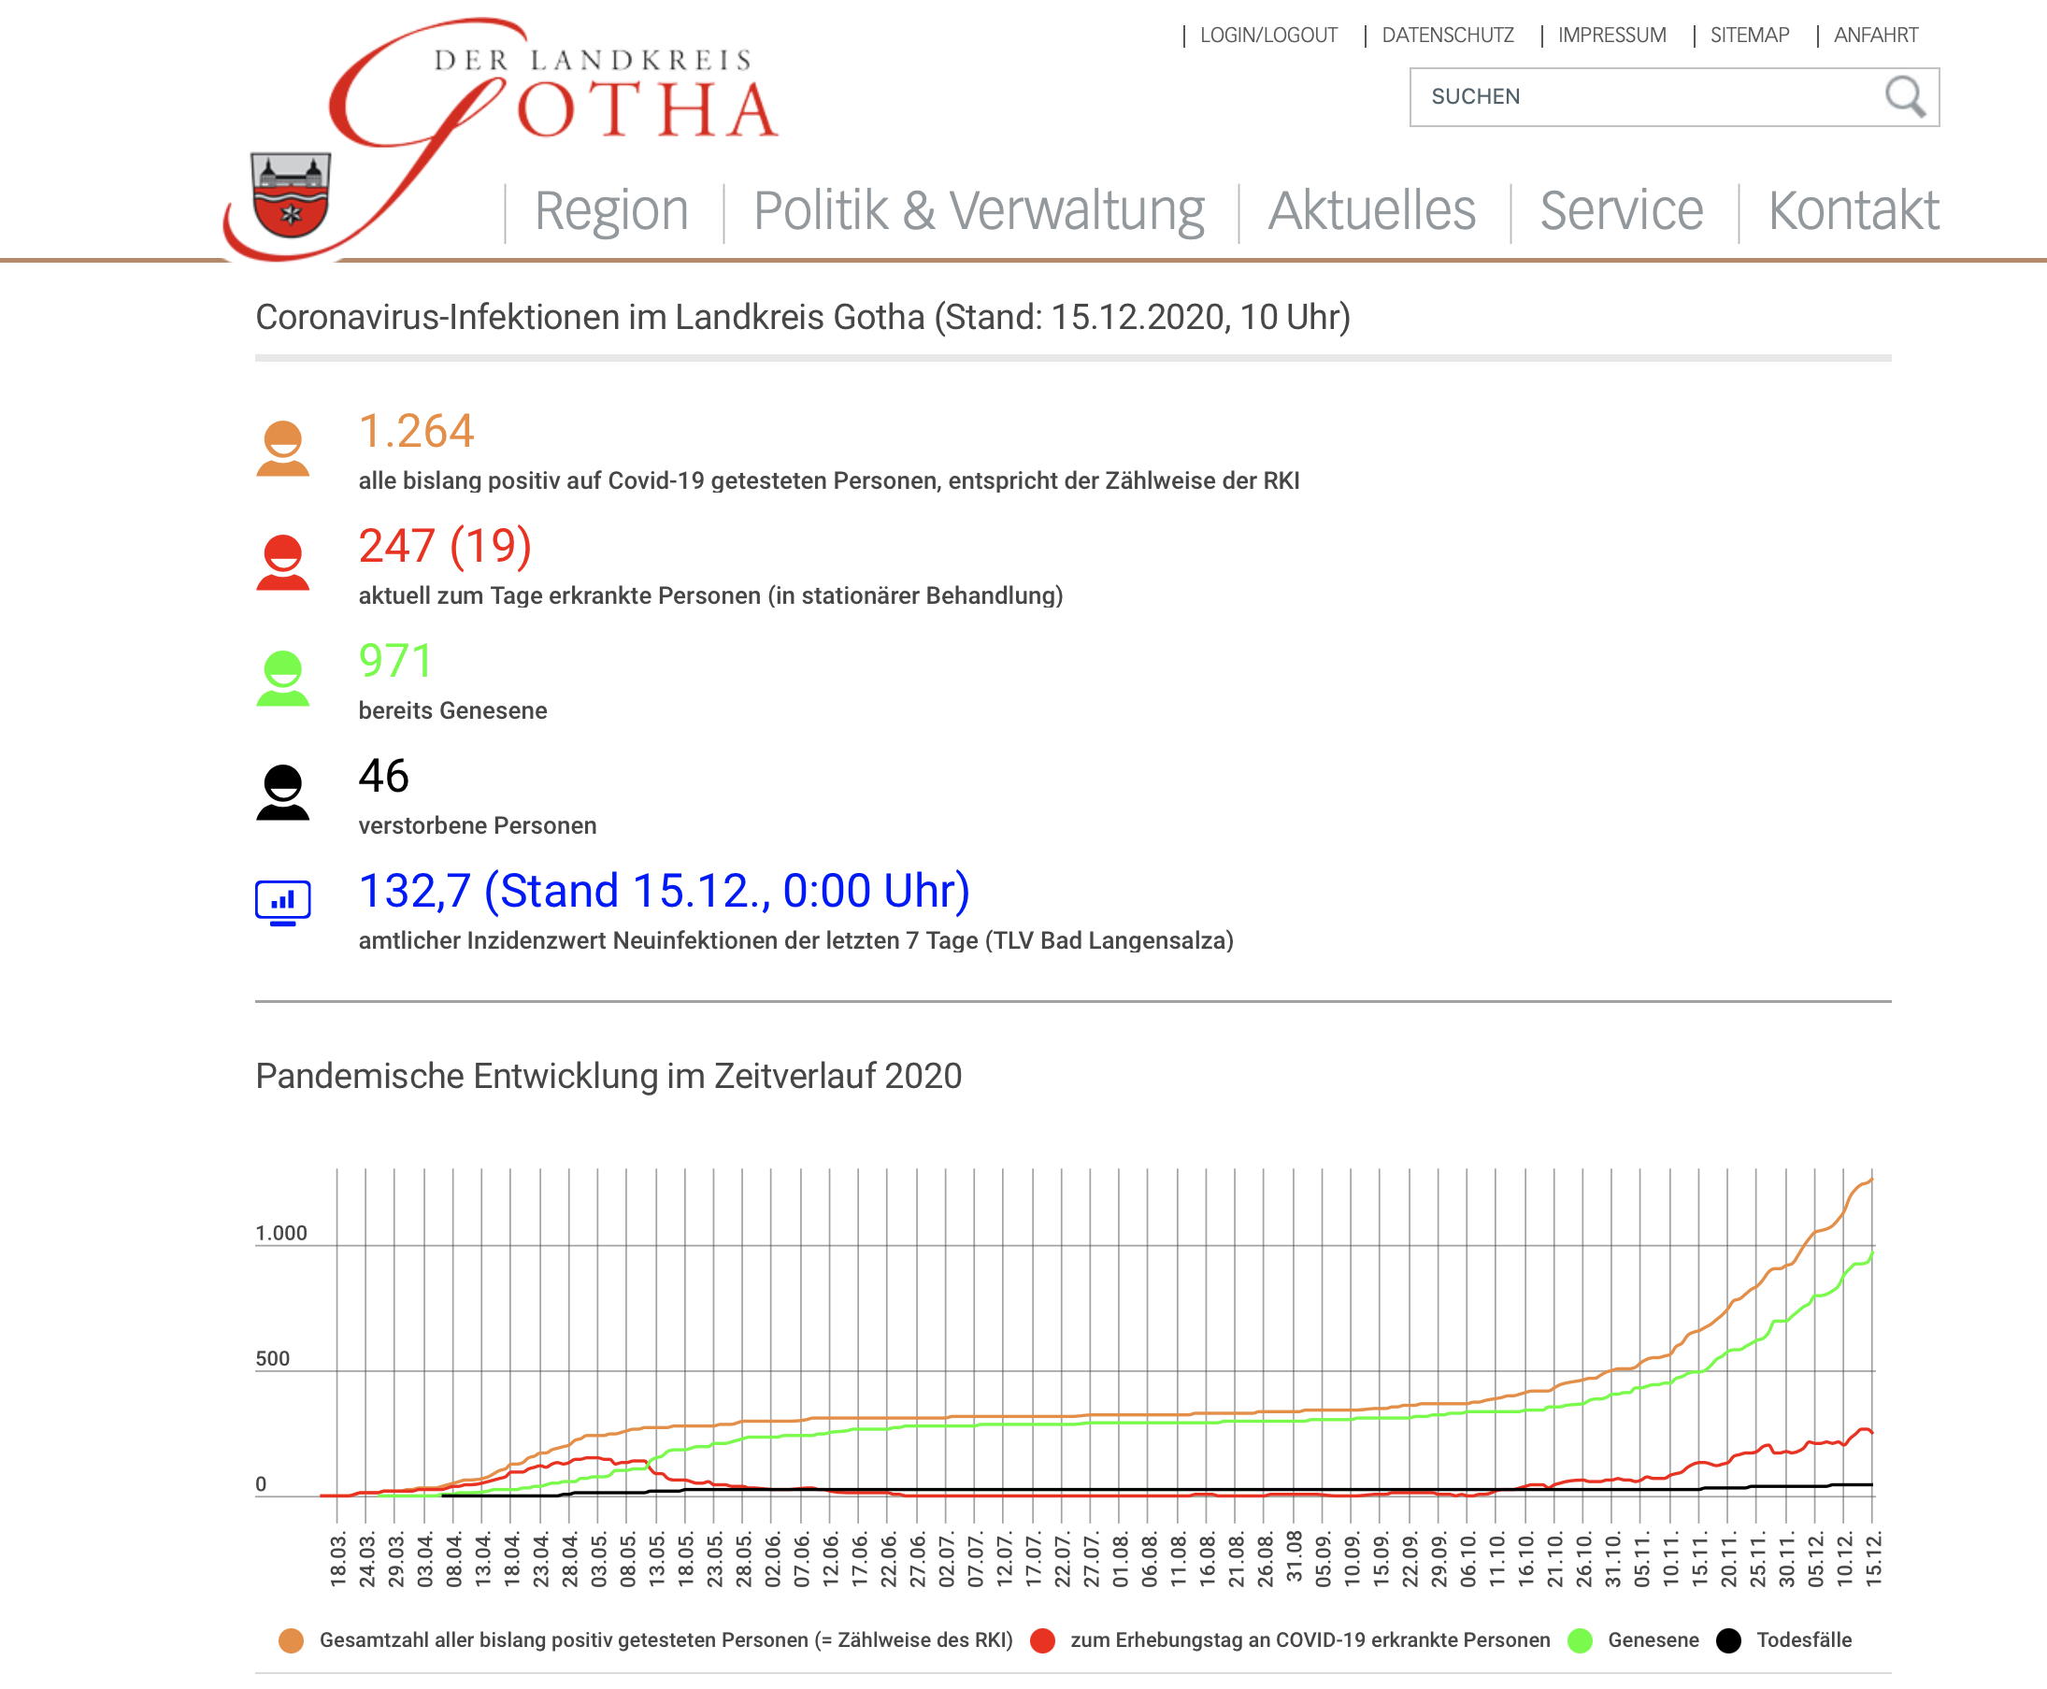Click the black legend dot for Todesfälle
The width and height of the screenshot is (2047, 1689).
[x=1729, y=1640]
